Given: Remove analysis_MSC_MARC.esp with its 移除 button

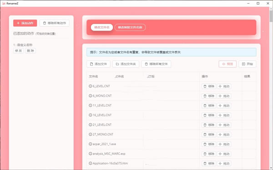Looking at the screenshot, I should tap(209, 154).
